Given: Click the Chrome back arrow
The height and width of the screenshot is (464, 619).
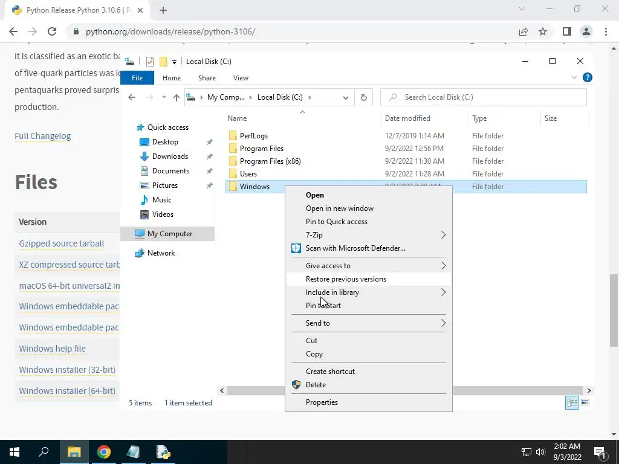Looking at the screenshot, I should (x=13, y=31).
